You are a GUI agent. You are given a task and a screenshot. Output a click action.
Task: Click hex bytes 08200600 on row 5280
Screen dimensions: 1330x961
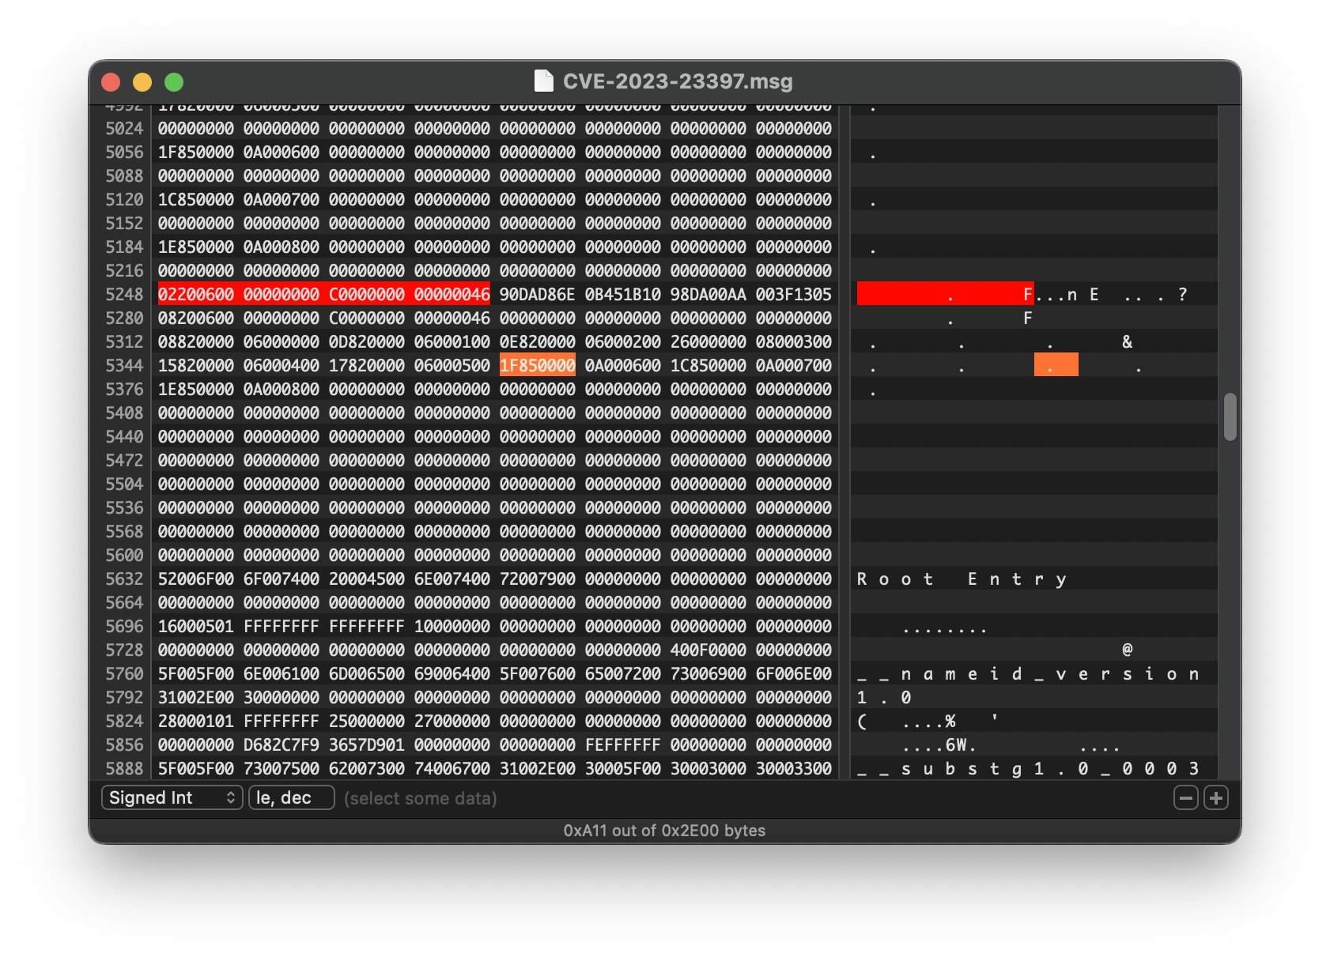196,318
